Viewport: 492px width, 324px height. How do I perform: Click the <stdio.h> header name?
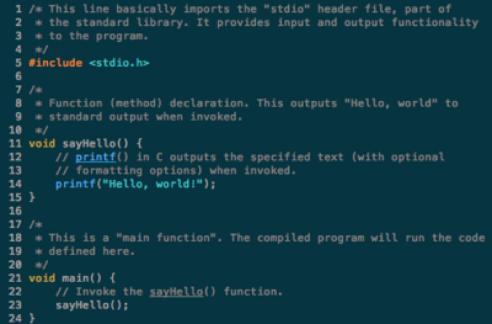click(119, 63)
